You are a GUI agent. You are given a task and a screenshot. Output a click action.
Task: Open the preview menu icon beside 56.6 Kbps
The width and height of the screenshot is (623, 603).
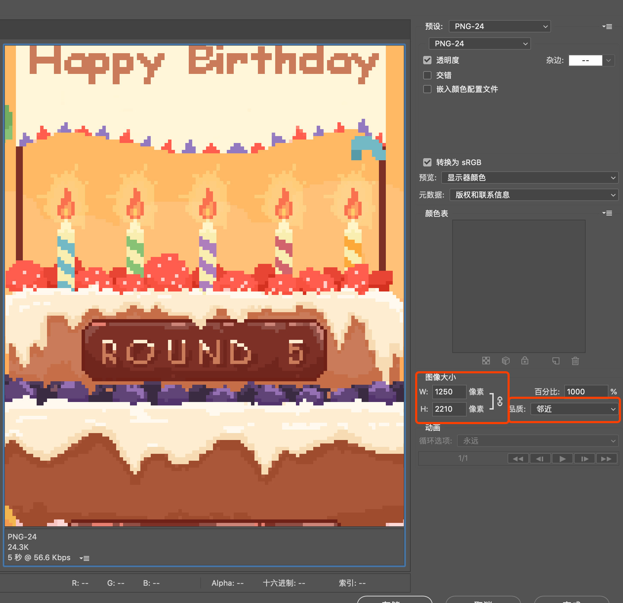point(84,558)
